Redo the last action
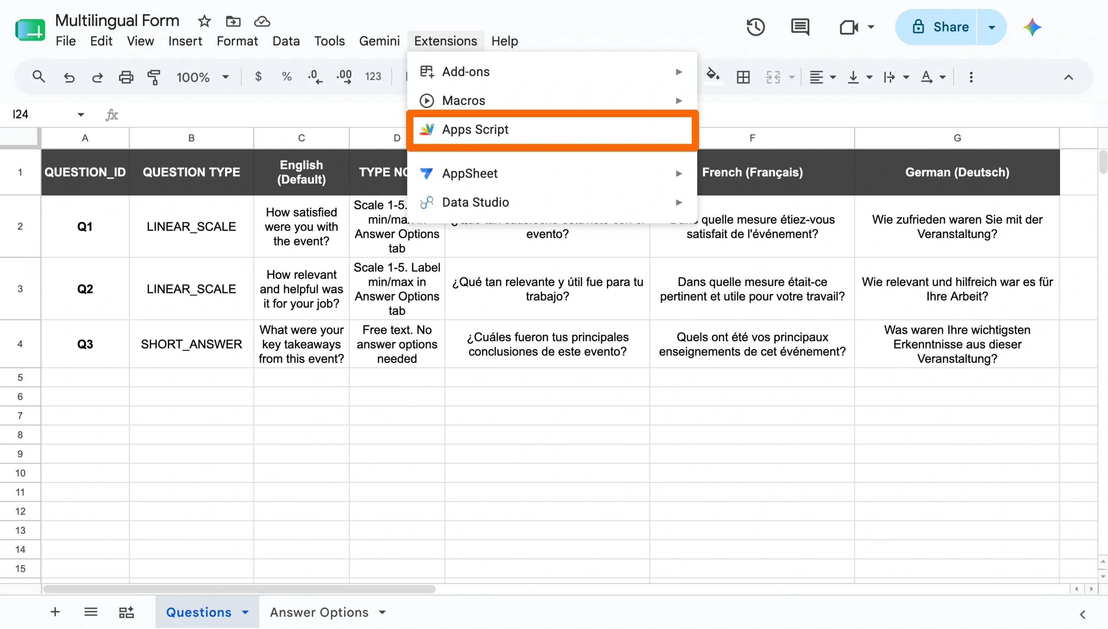Viewport: 1108px width, 629px height. 97,77
